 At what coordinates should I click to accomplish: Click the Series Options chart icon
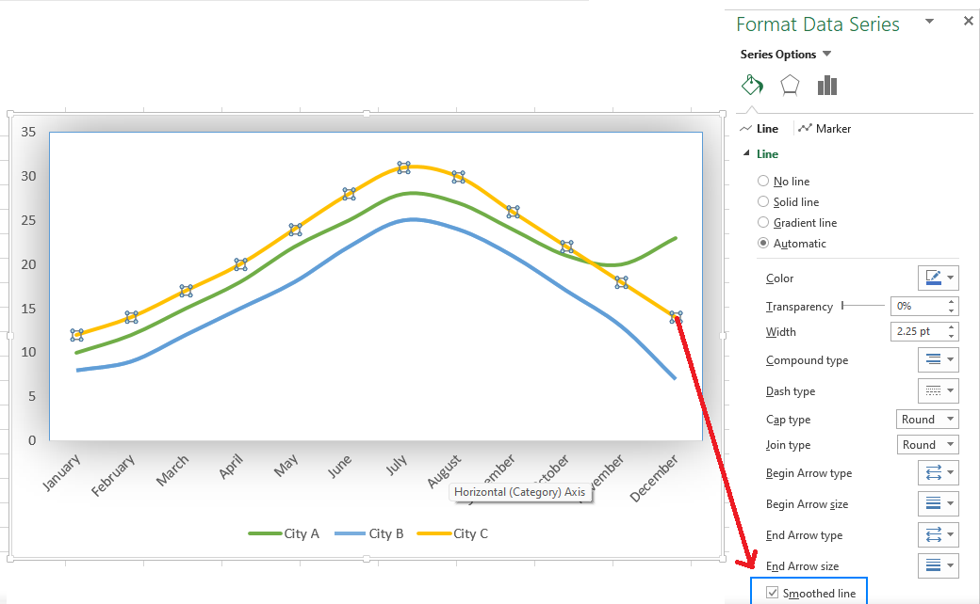coord(826,85)
